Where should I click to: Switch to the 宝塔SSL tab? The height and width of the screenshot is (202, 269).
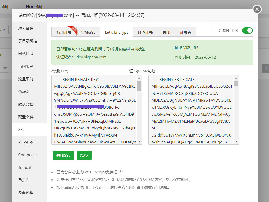point(89,32)
